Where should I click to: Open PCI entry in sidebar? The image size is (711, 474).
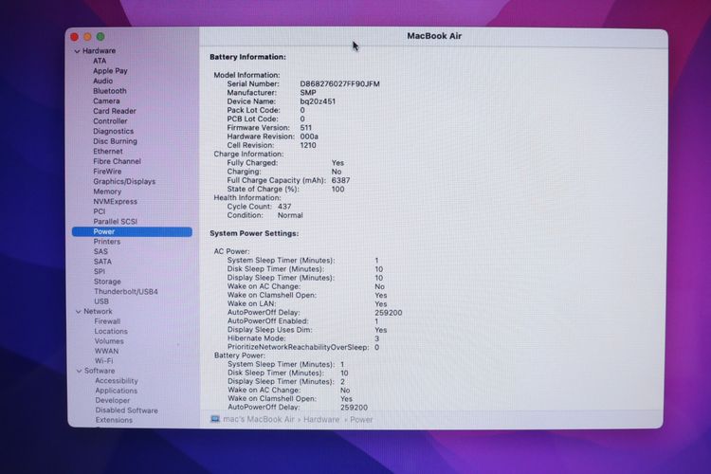tap(100, 211)
